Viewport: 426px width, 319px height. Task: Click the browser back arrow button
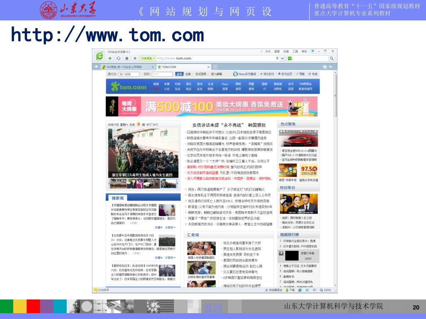pyautogui.click(x=110, y=58)
